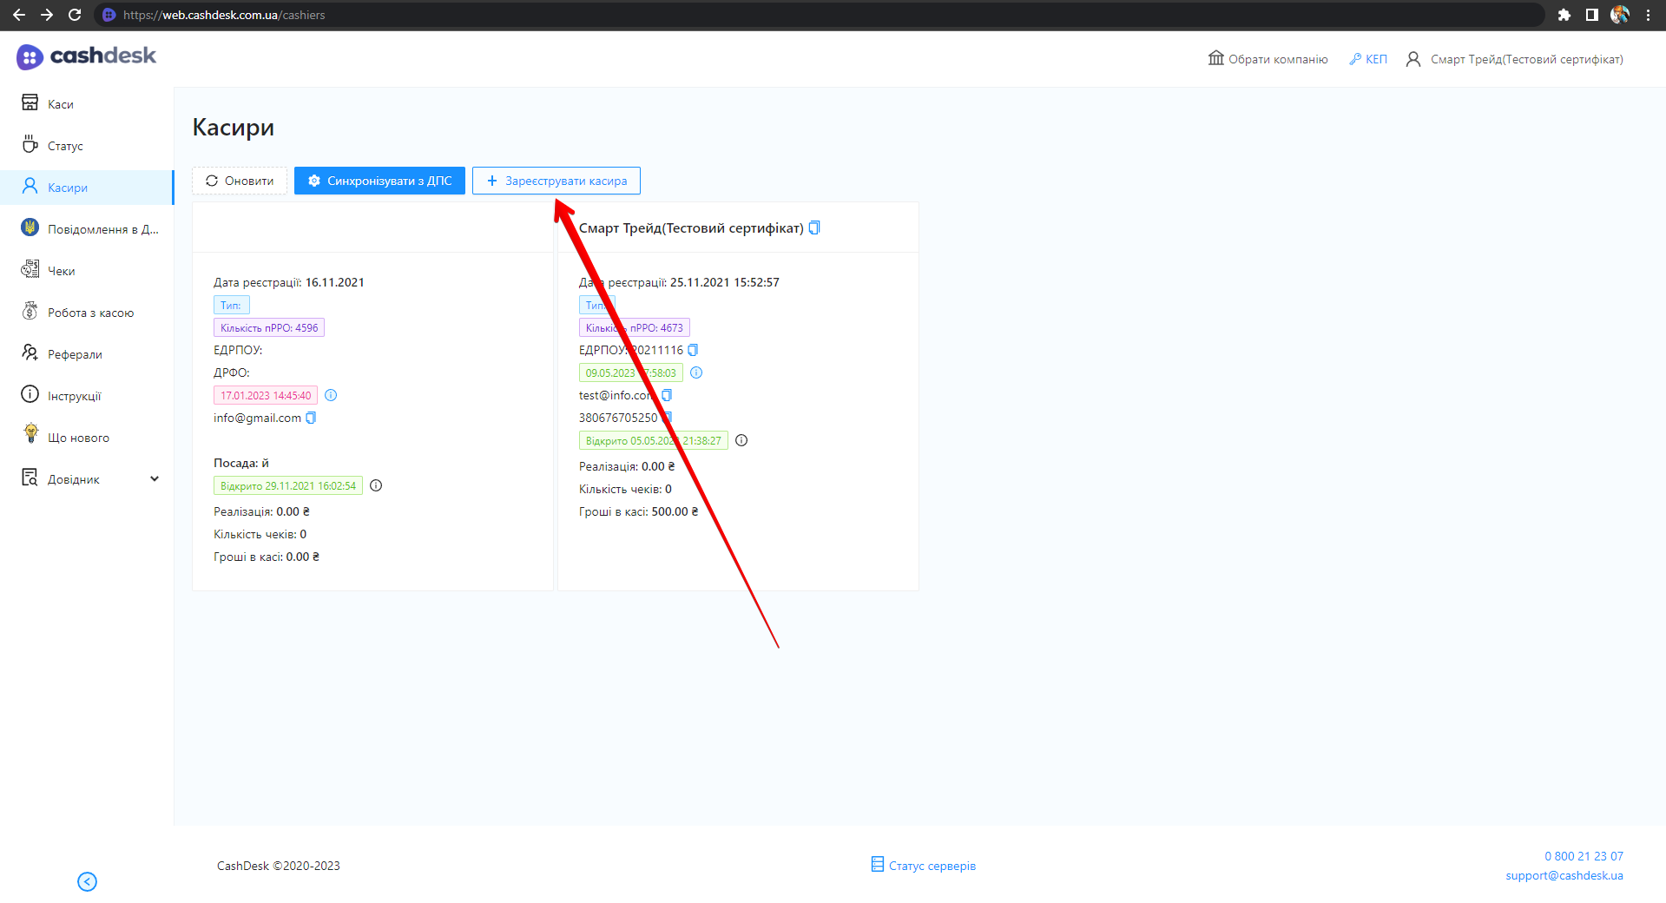
Task: Open the КЕП key settings
Action: click(x=1368, y=59)
